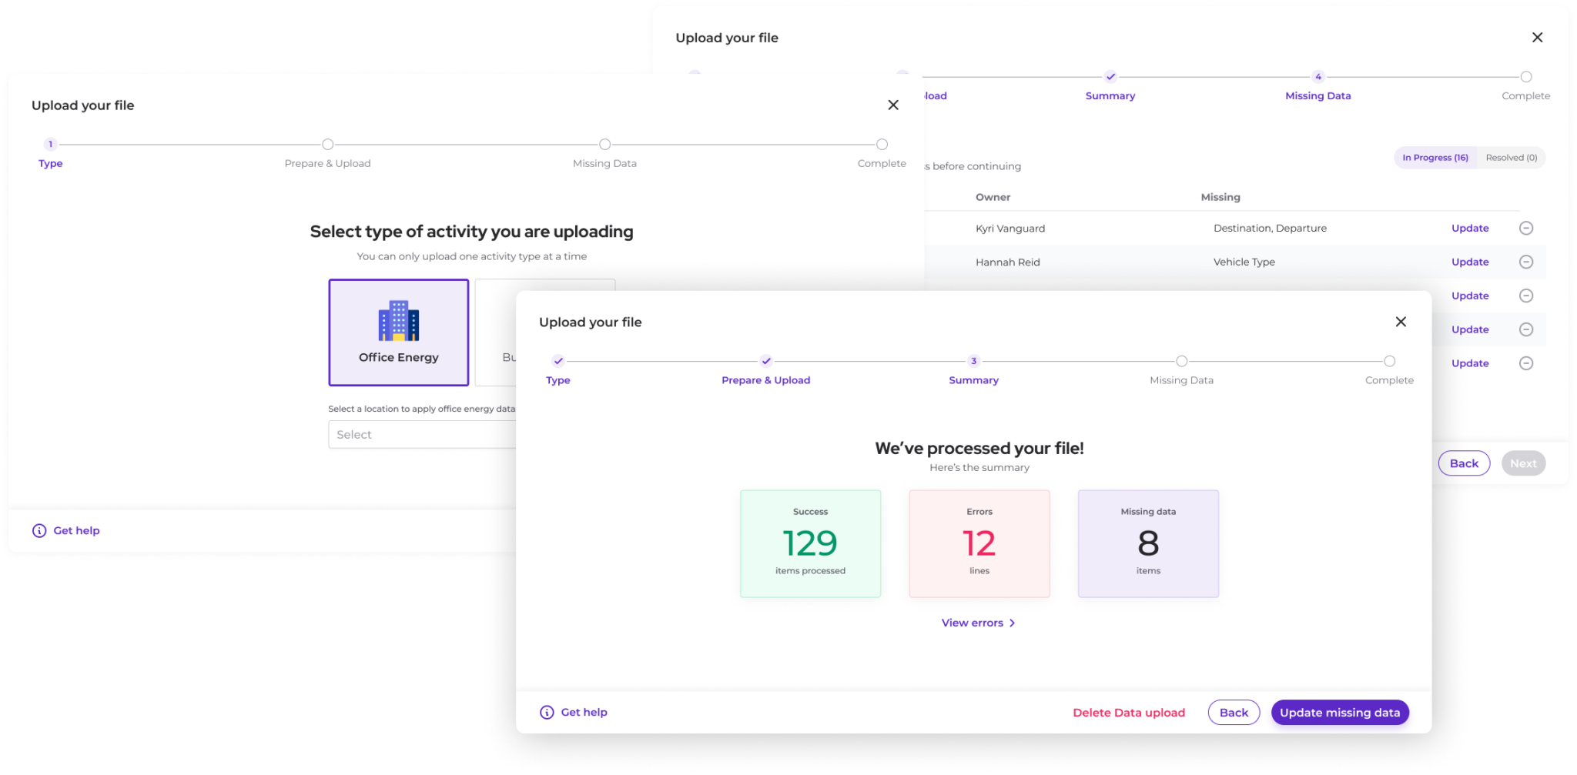
Task: Select the Office Energy building icon
Action: pos(398,320)
